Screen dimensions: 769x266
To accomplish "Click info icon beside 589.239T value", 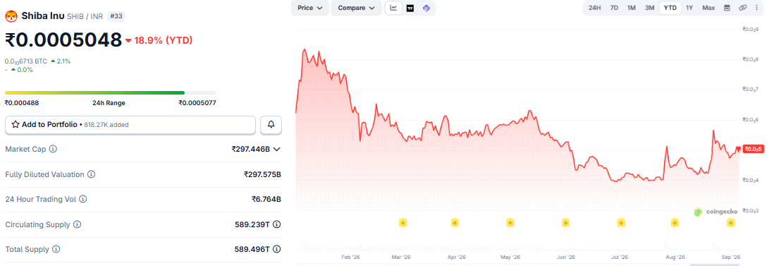I will tap(276, 224).
